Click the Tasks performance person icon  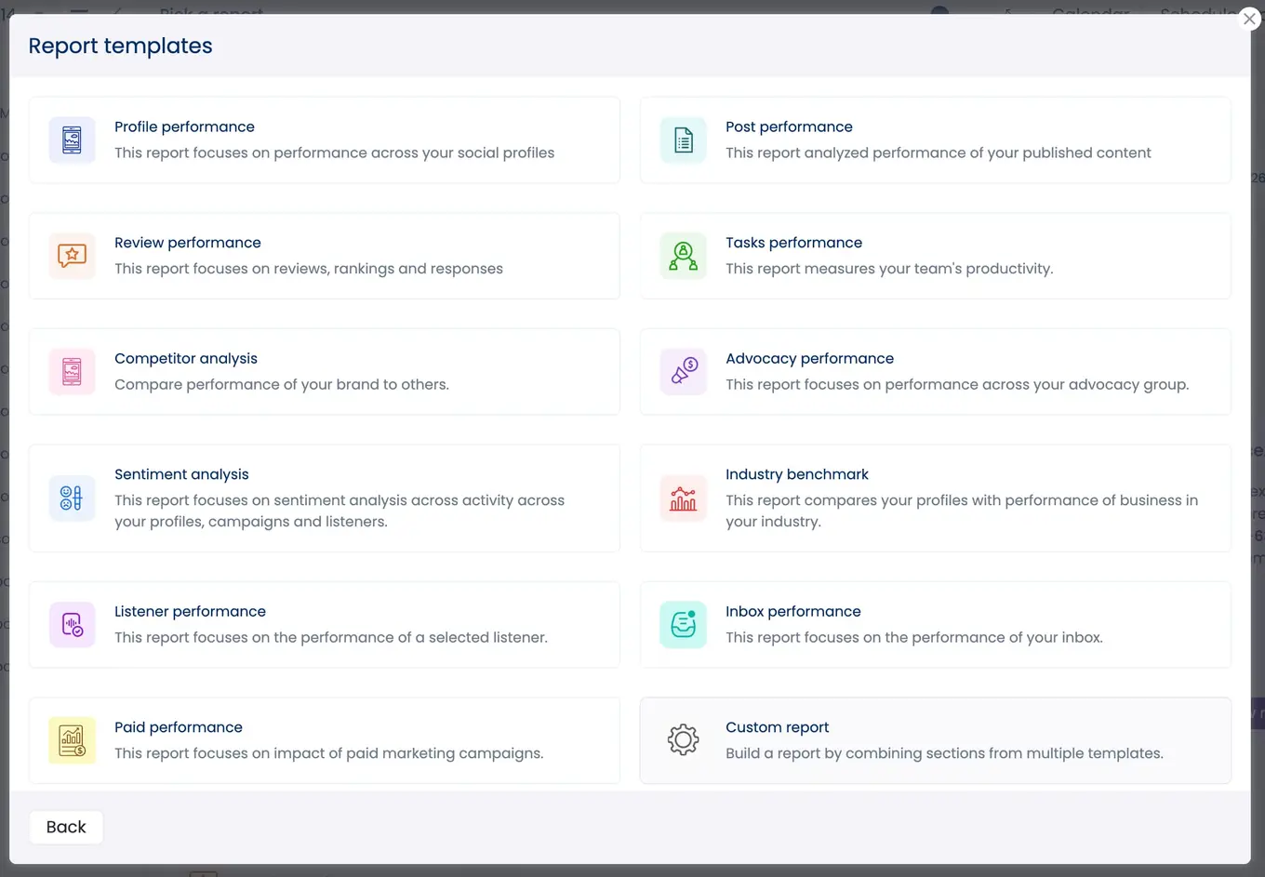pos(683,256)
